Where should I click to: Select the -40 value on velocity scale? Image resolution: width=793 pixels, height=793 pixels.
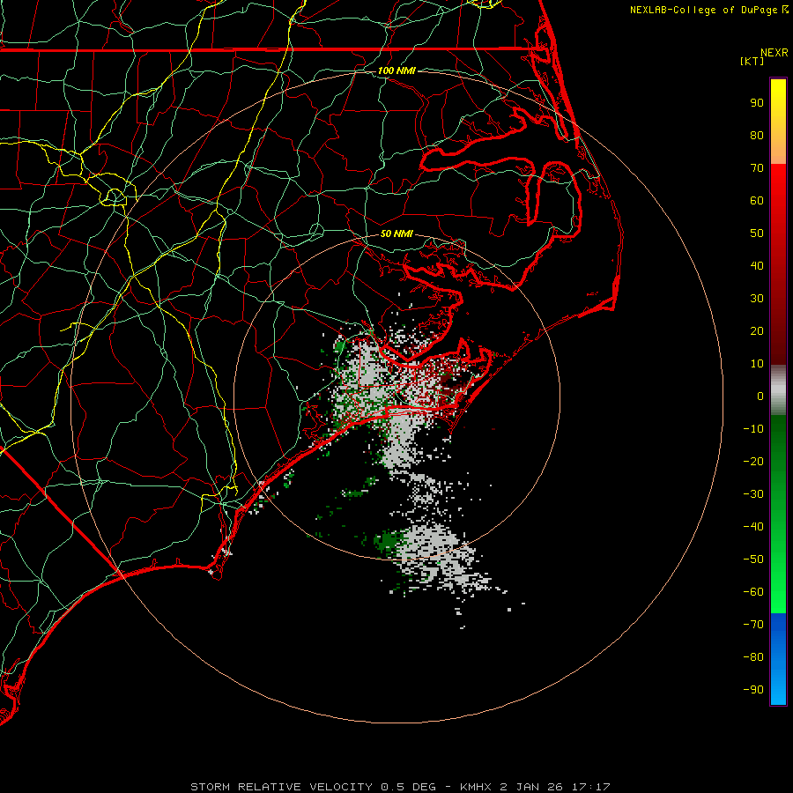click(753, 527)
